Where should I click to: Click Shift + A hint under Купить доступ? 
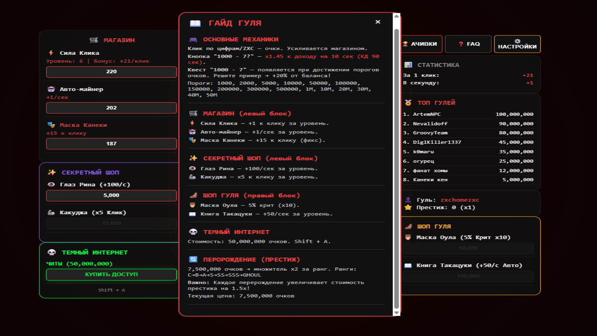coord(111,290)
